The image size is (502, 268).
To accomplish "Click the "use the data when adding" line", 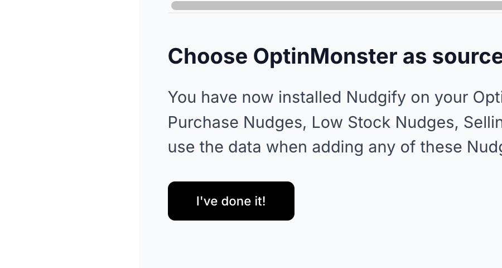I will [266, 147].
